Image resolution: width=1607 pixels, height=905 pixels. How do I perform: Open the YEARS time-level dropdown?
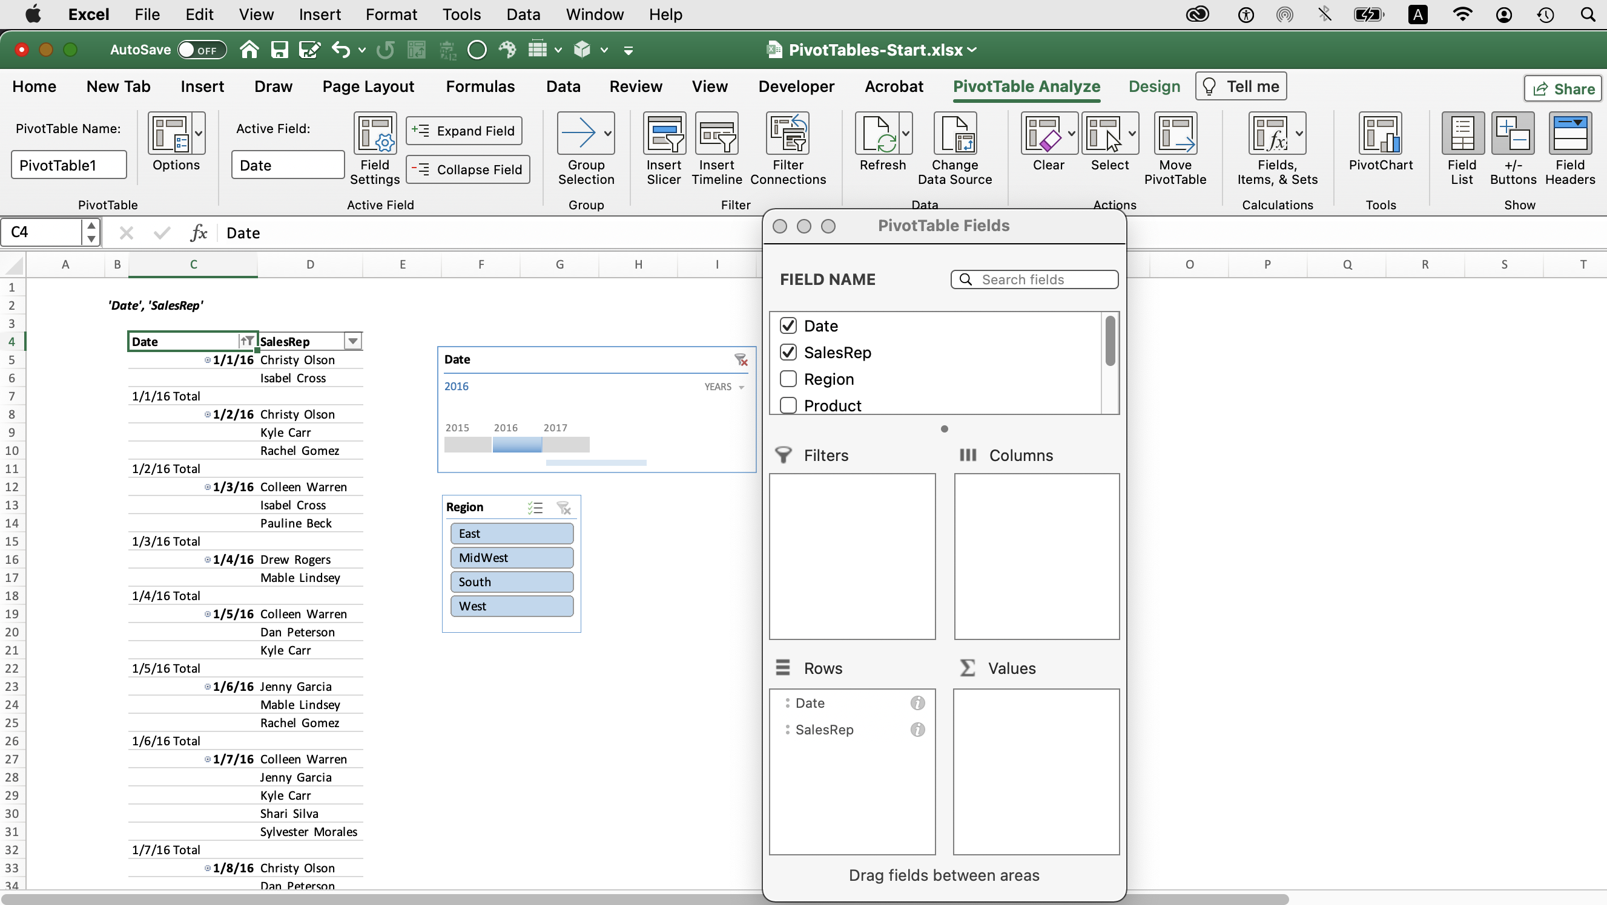tap(724, 387)
